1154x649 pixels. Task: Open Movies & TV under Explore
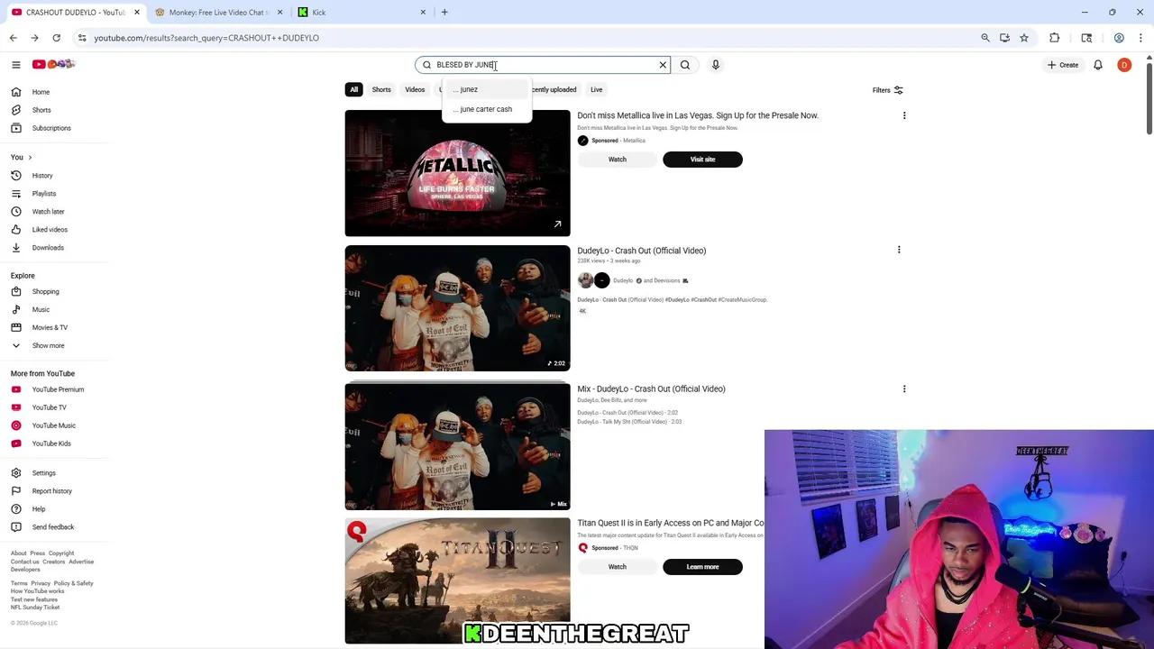[50, 328]
